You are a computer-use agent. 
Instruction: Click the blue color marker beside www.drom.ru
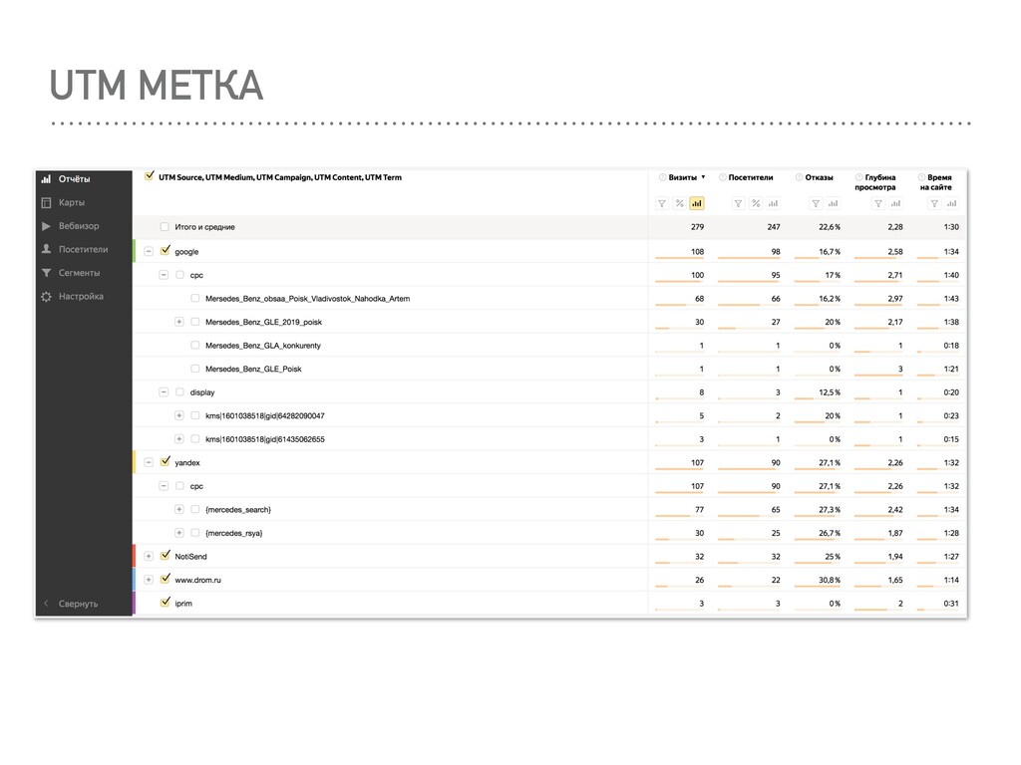tap(134, 579)
